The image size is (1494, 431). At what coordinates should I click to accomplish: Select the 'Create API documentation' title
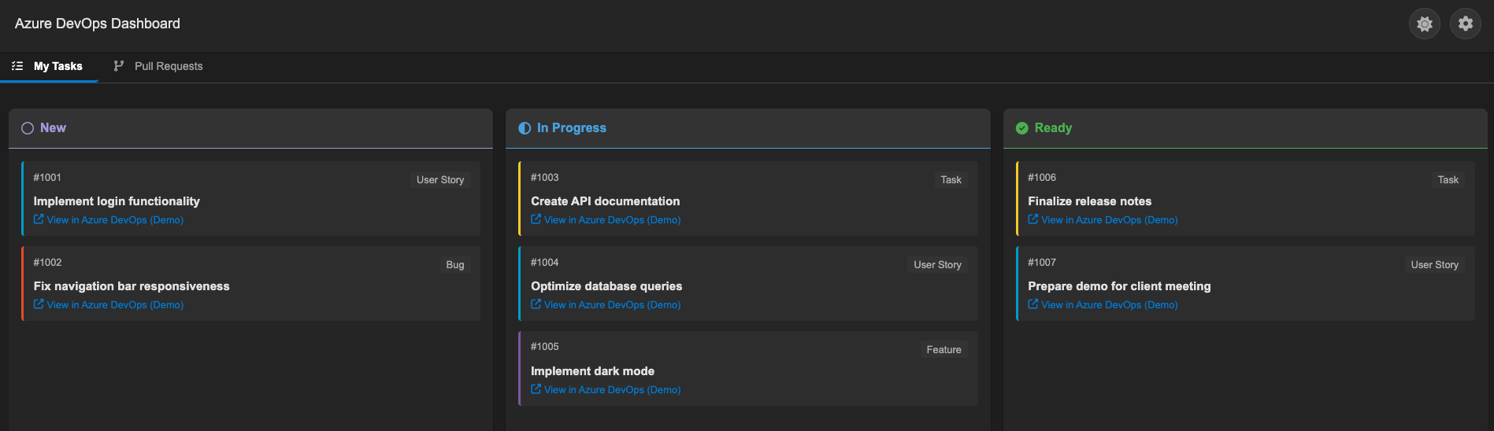(605, 201)
